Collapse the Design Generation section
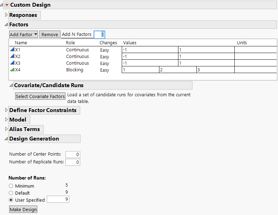The width and height of the screenshot is (278, 215). click(x=6, y=139)
